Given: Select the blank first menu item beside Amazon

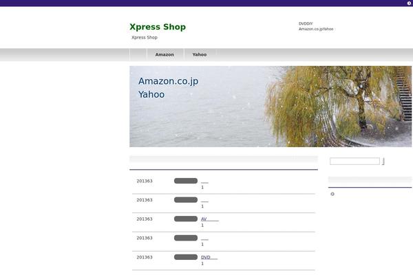Looking at the screenshot, I should pos(138,54).
